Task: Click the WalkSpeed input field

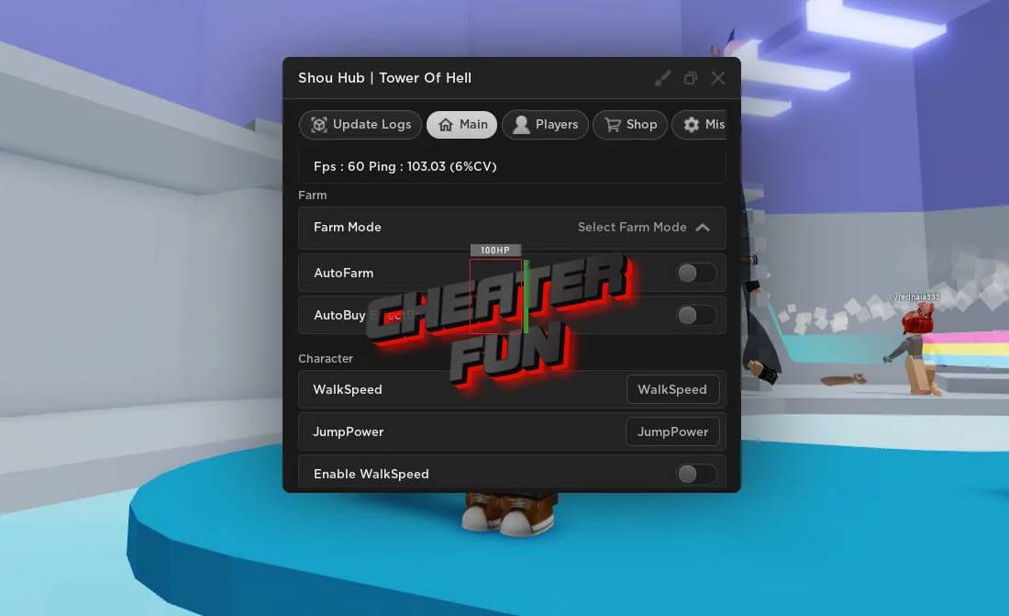Action: (672, 389)
